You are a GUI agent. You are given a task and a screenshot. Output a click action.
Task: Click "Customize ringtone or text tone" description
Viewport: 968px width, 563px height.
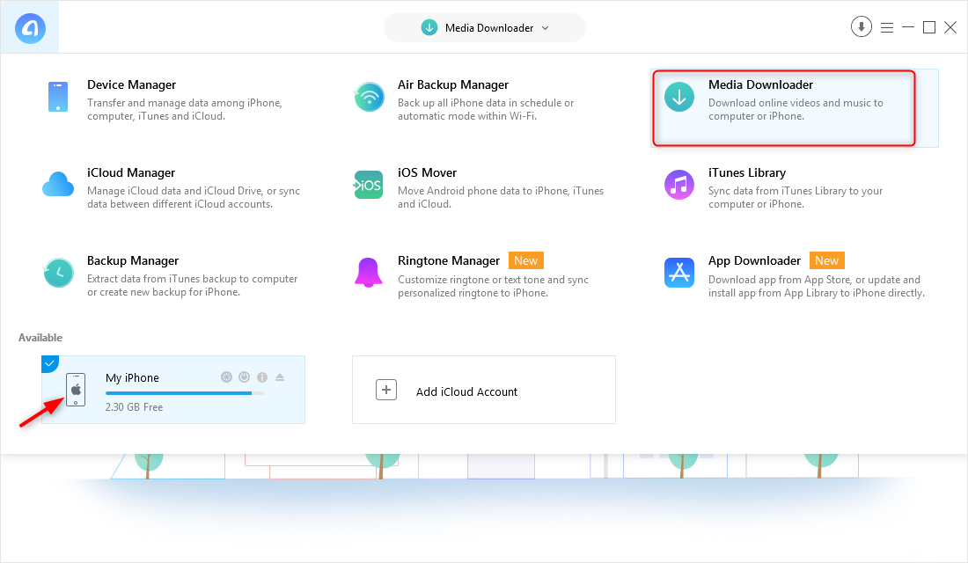(494, 286)
